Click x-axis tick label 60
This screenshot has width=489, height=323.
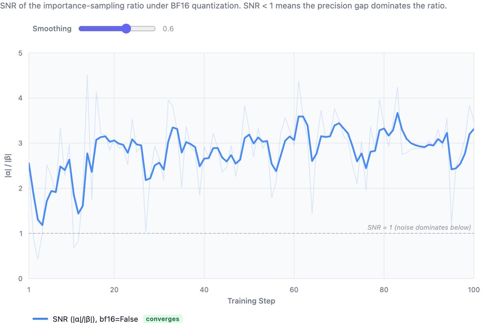(294, 290)
